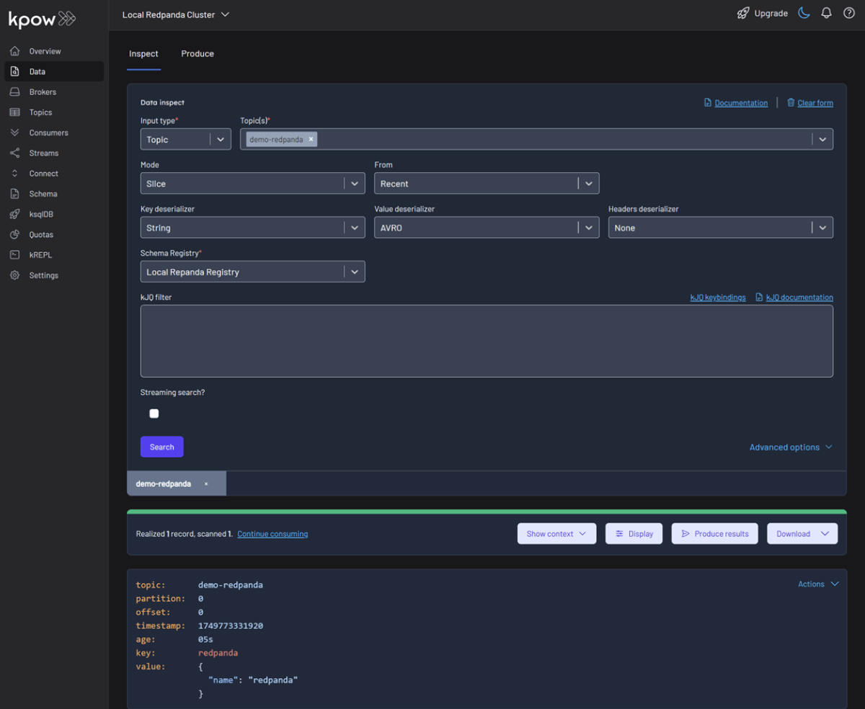
Task: Follow the Continue consuming link
Action: point(272,533)
